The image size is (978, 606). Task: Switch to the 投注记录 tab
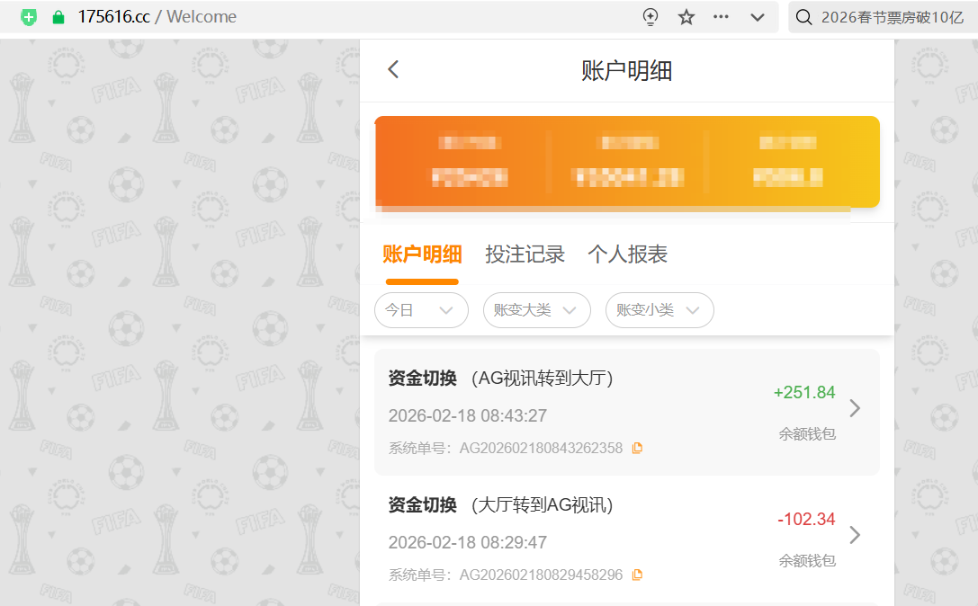coord(525,254)
